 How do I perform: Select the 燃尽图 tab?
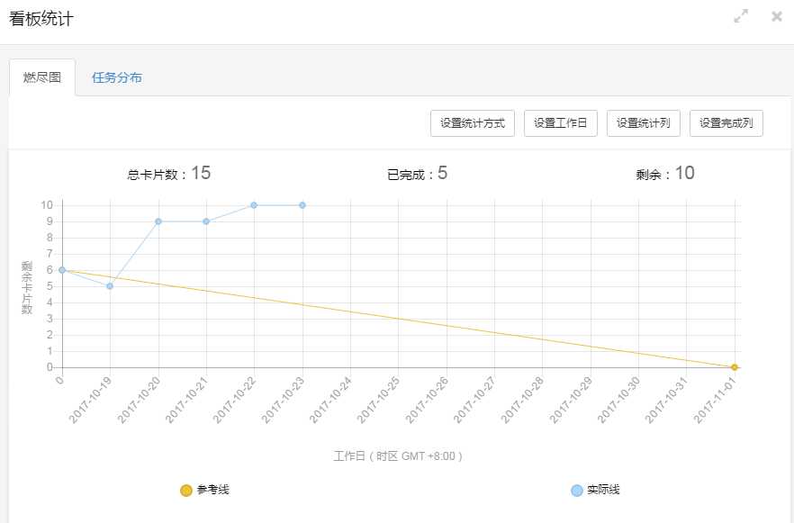(42, 77)
